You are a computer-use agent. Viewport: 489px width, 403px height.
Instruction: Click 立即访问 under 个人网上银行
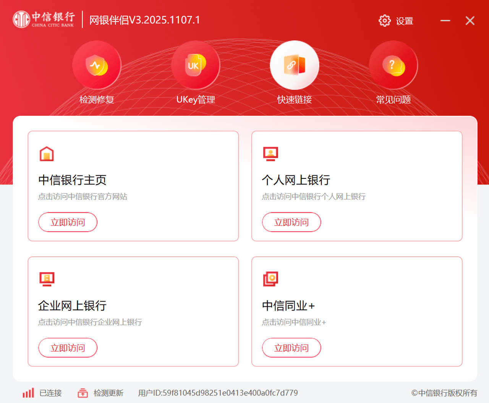coord(291,222)
